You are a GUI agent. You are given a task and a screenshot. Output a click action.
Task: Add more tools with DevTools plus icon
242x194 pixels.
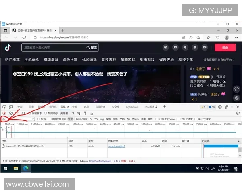[x=165, y=107]
